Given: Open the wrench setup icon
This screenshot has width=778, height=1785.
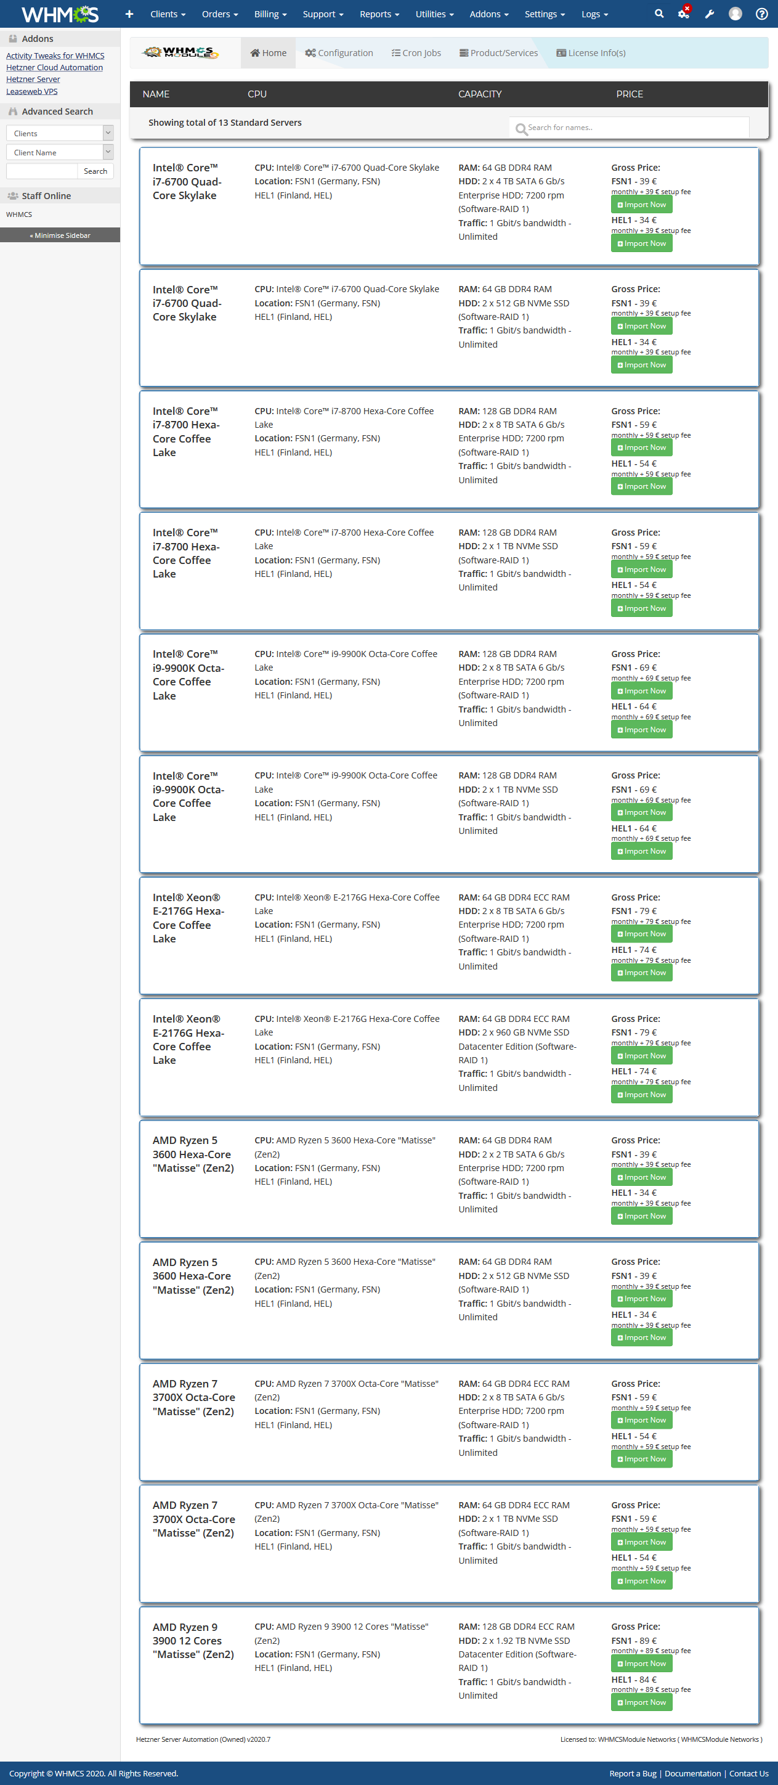Looking at the screenshot, I should [710, 14].
